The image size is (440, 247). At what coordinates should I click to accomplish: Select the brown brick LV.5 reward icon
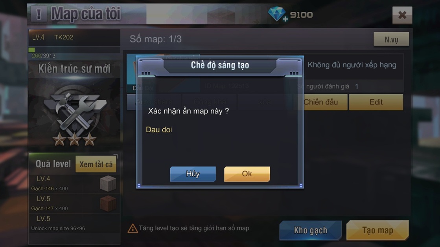108,203
